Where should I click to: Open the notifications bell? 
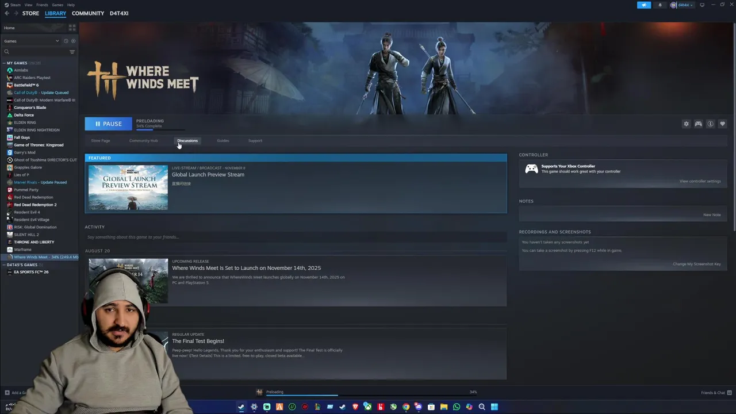[660, 5]
